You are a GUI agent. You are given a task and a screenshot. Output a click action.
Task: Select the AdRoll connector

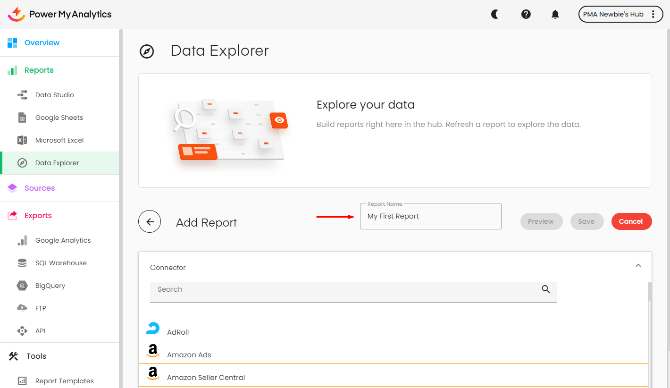(178, 332)
